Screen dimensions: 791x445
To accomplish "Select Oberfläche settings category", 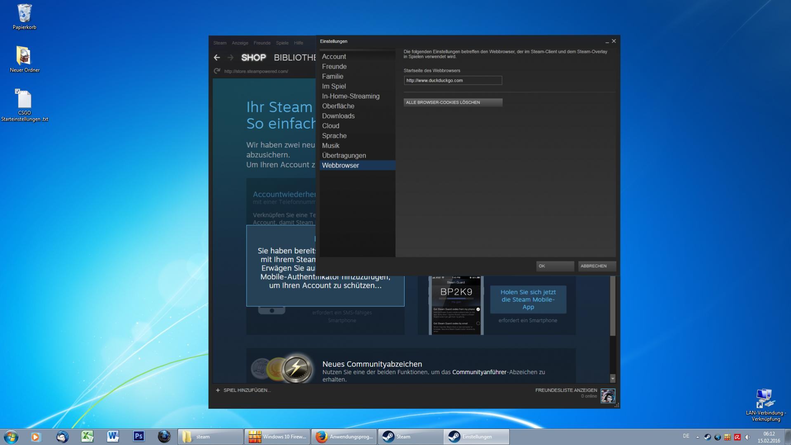I will pyautogui.click(x=357, y=106).
